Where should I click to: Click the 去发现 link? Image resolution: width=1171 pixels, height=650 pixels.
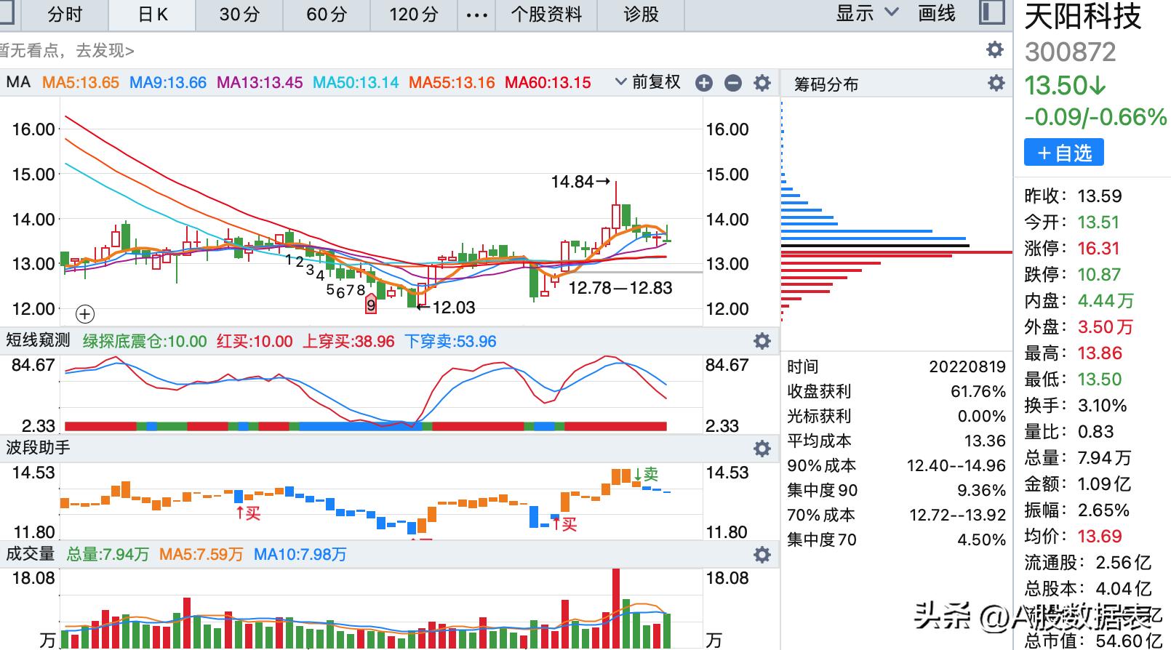(x=105, y=50)
